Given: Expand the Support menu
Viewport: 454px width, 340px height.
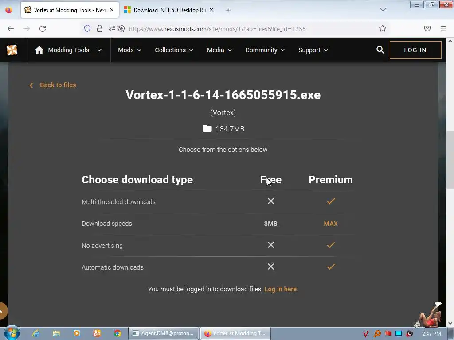Looking at the screenshot, I should pos(313,50).
